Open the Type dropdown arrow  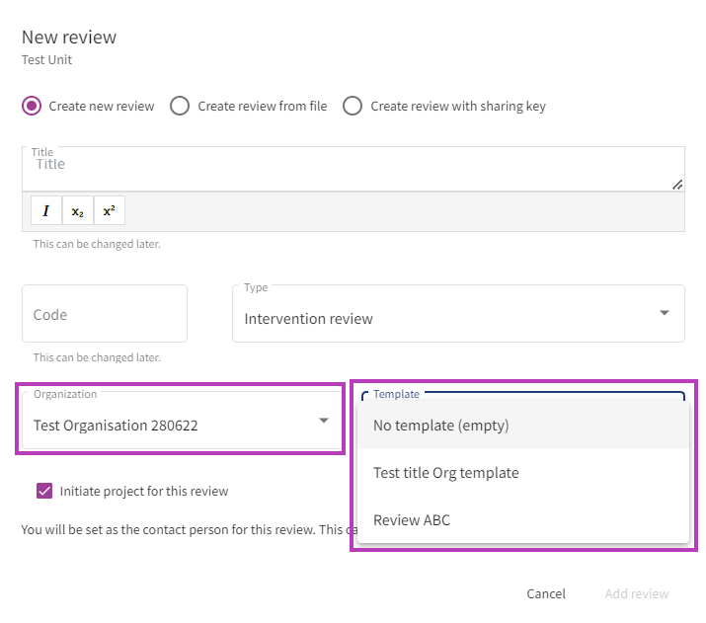pyautogui.click(x=664, y=314)
